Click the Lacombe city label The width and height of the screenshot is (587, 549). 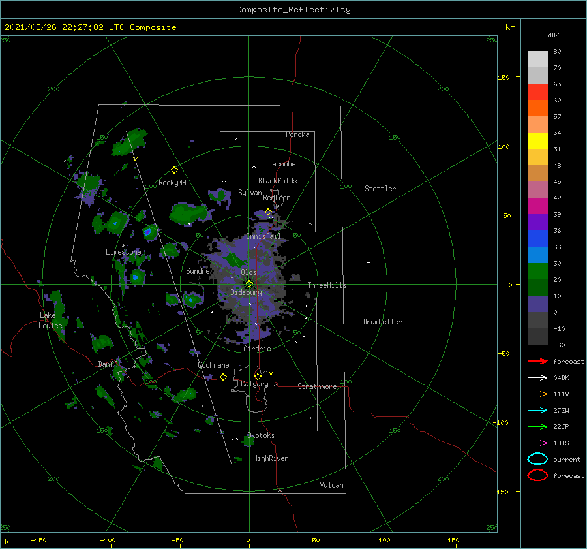(x=282, y=164)
